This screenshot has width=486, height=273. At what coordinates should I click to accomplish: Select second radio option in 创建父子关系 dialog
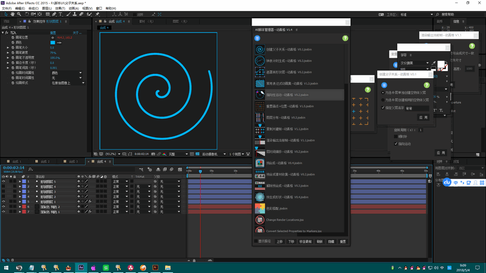tap(383, 100)
